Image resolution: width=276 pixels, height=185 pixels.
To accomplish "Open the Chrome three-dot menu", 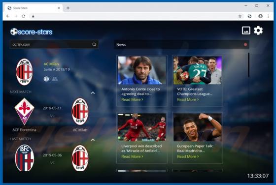I will coord(268,16).
